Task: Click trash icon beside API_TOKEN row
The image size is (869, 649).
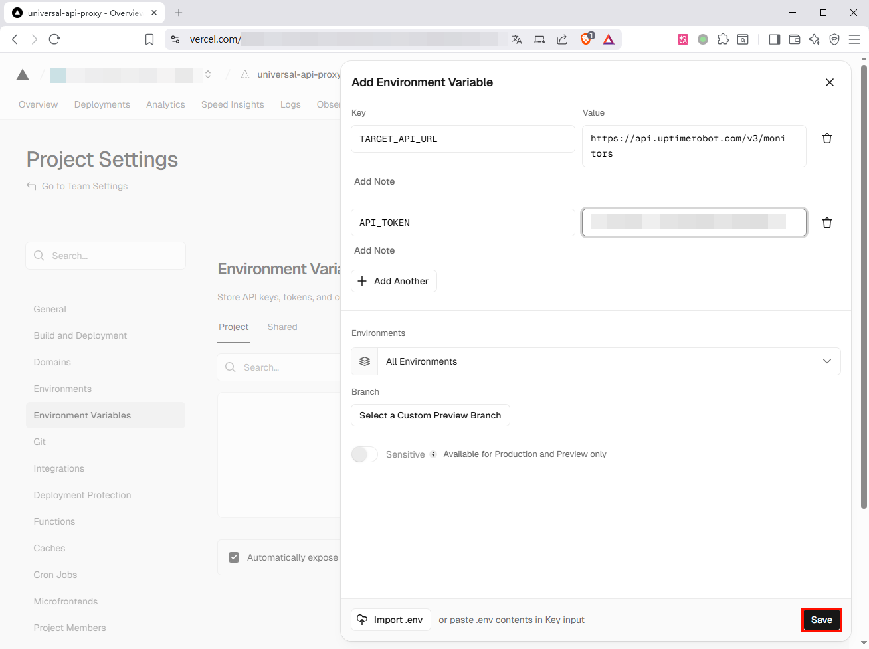Action: pyautogui.click(x=827, y=223)
